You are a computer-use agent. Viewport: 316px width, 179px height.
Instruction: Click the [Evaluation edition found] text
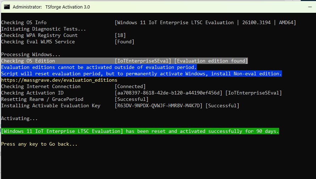click(x=211, y=61)
